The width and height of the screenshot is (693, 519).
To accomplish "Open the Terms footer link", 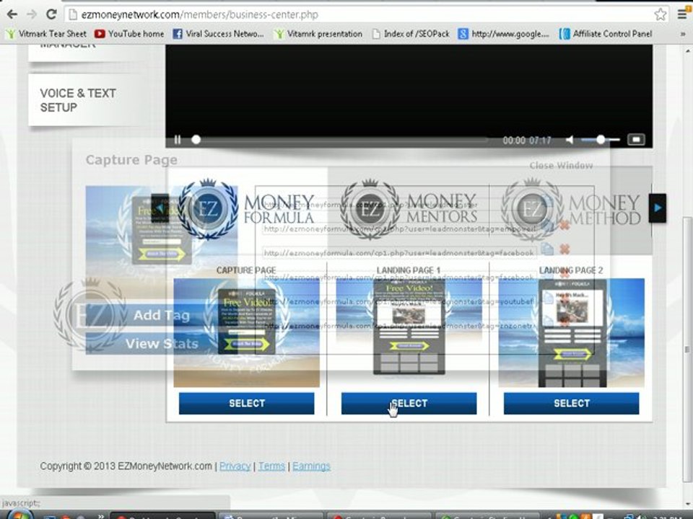I will [271, 466].
